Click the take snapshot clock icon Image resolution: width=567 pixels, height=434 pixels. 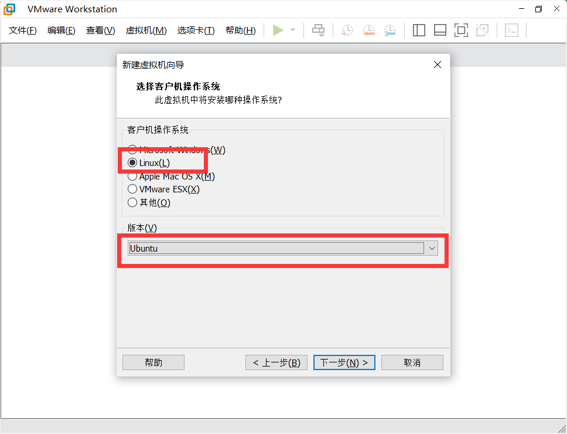coord(347,30)
